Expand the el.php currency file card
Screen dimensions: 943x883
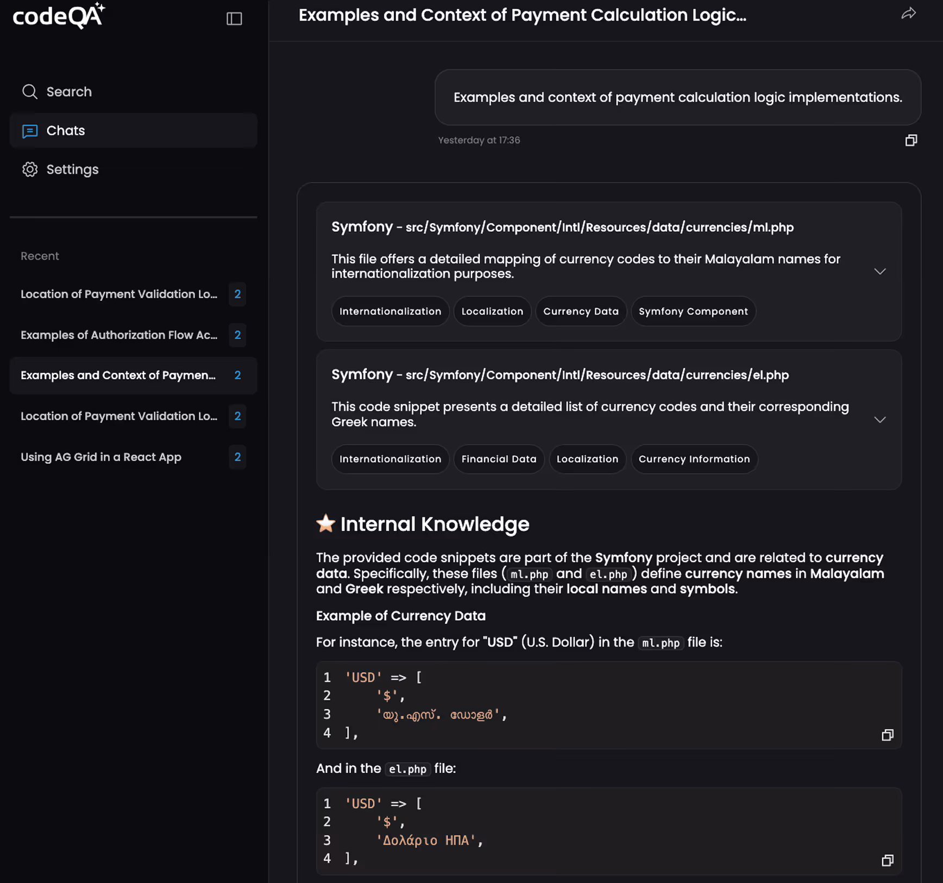coord(880,419)
